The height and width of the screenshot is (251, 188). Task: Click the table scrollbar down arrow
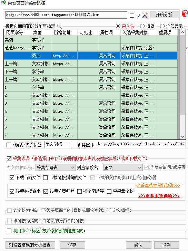coord(182,136)
